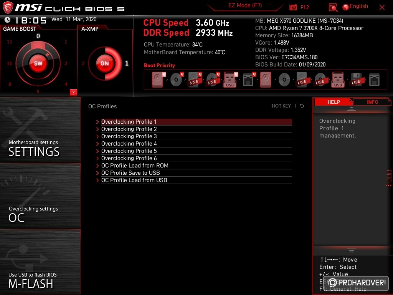Open the Game Boost red question mark help
Image resolution: width=393 pixels, height=295 pixels.
pos(73,92)
